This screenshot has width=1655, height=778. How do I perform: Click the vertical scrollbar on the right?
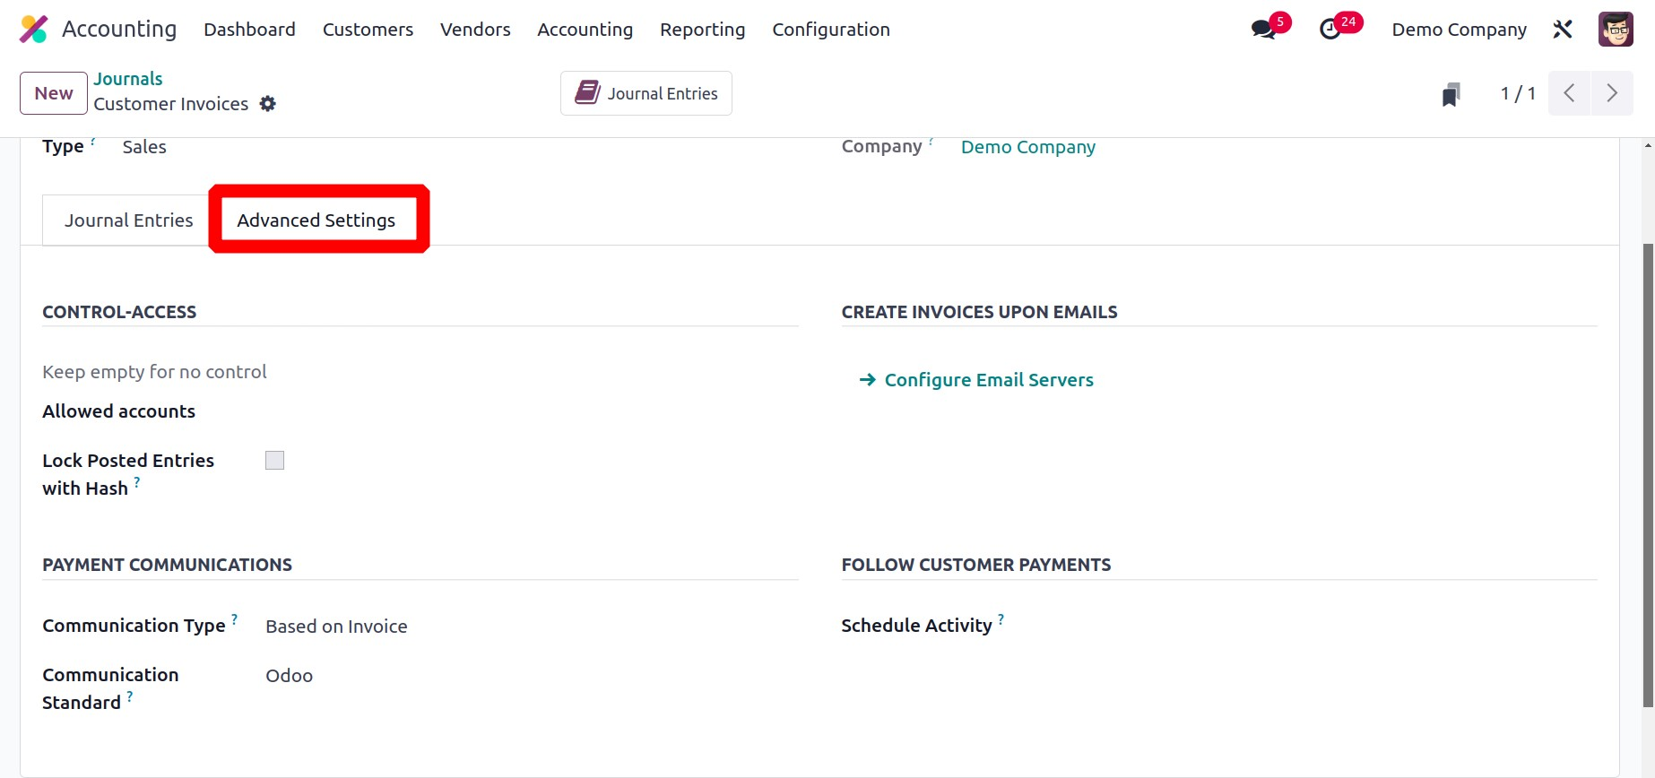click(x=1648, y=475)
